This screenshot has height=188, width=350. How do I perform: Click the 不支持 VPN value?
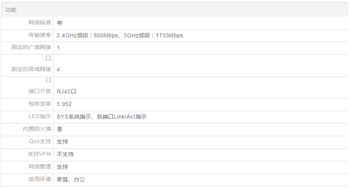coord(65,154)
